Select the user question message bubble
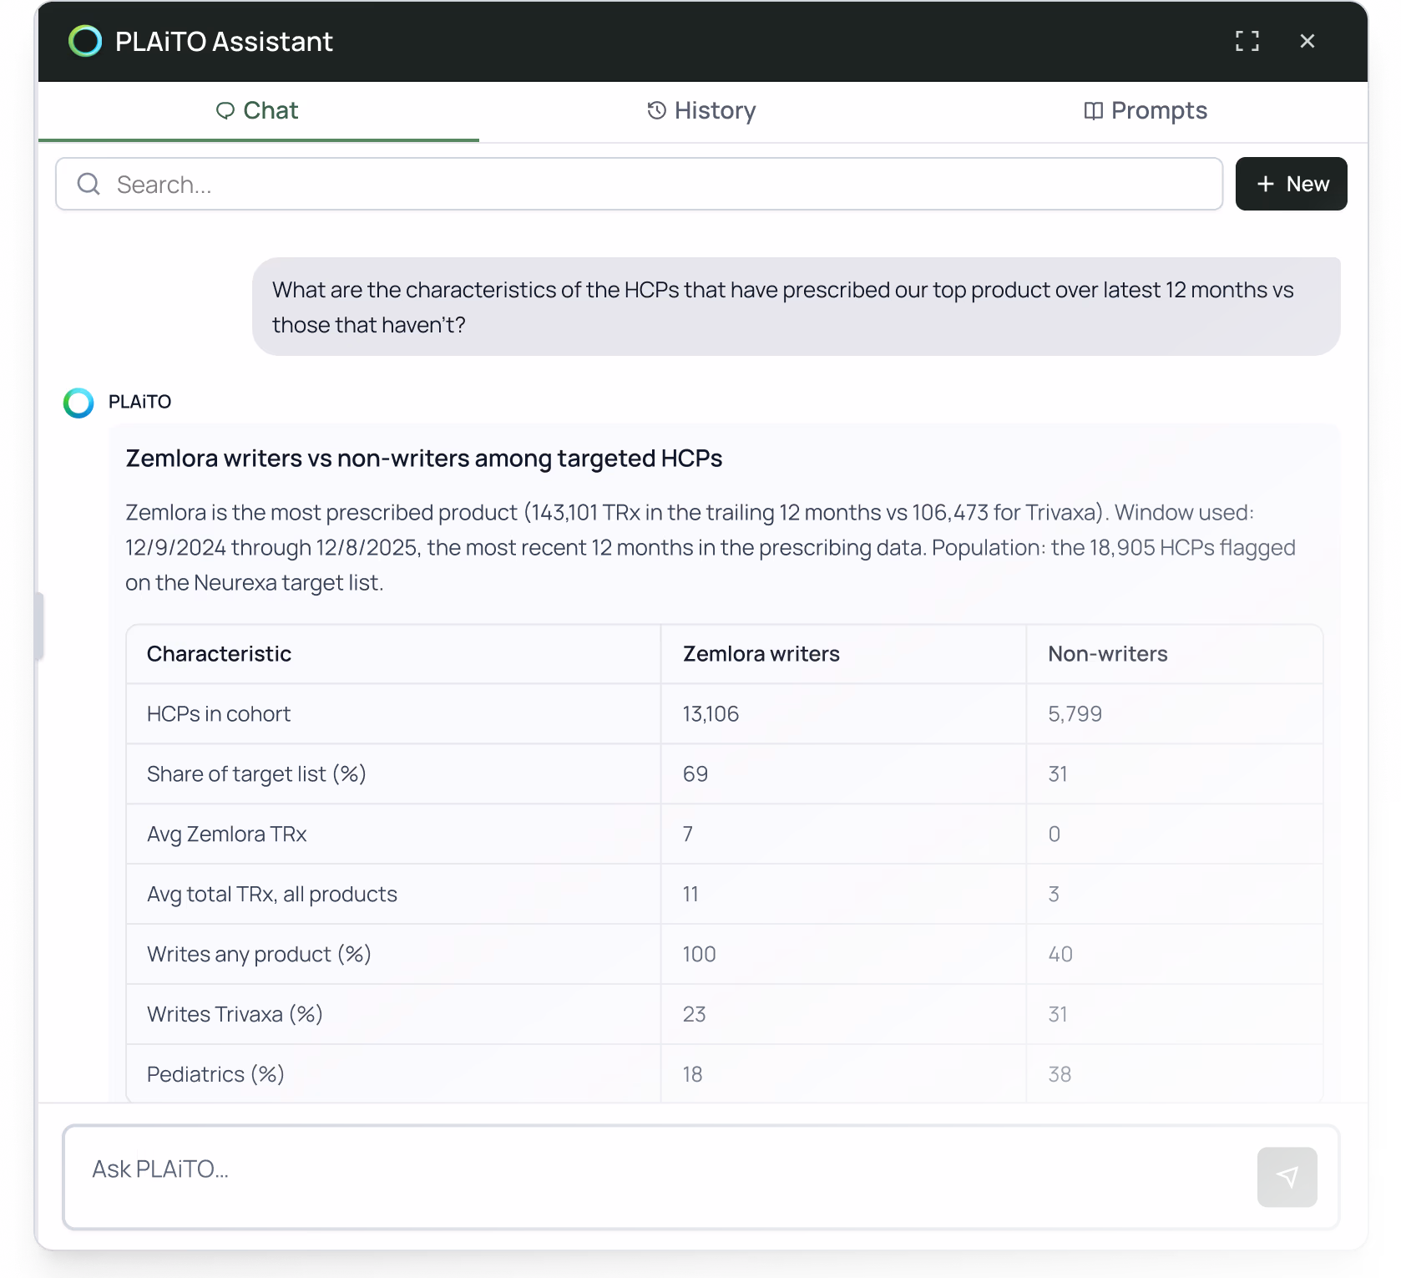This screenshot has width=1406, height=1278. [797, 307]
